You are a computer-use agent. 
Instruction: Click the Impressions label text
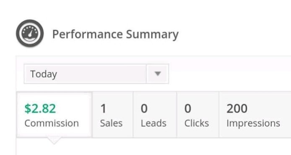(253, 123)
